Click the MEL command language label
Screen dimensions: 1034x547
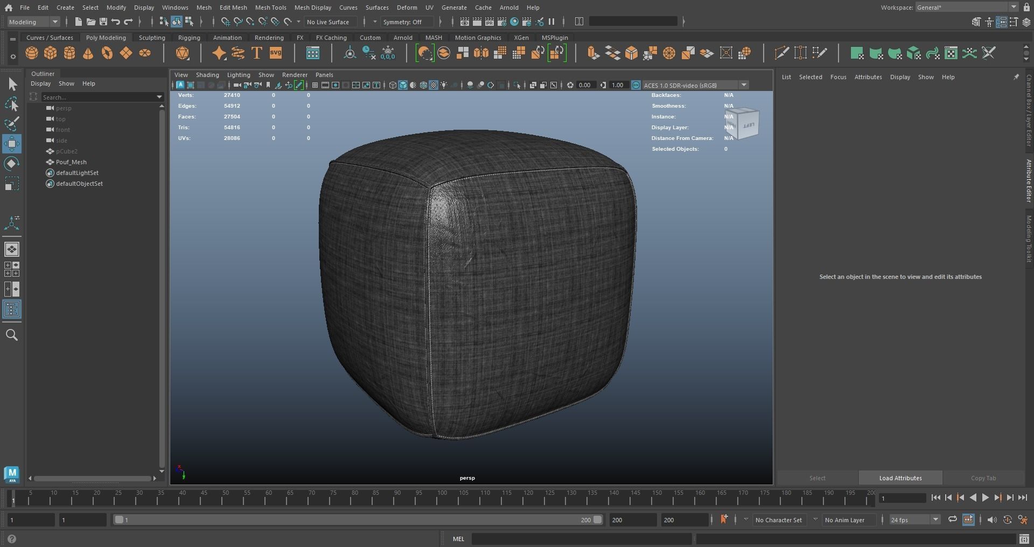coord(458,538)
